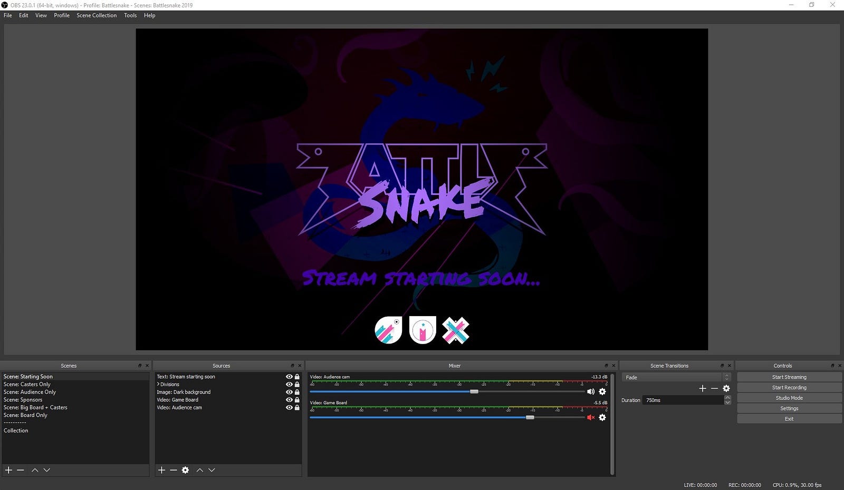
Task: Click Start Recording button
Action: 789,388
